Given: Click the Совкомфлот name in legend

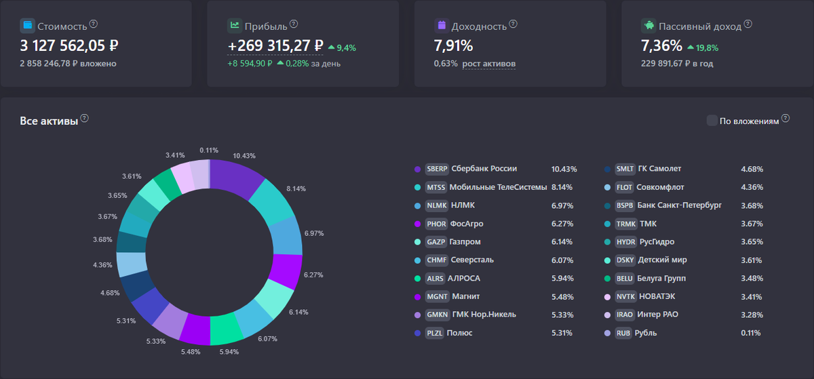Looking at the screenshot, I should point(661,187).
